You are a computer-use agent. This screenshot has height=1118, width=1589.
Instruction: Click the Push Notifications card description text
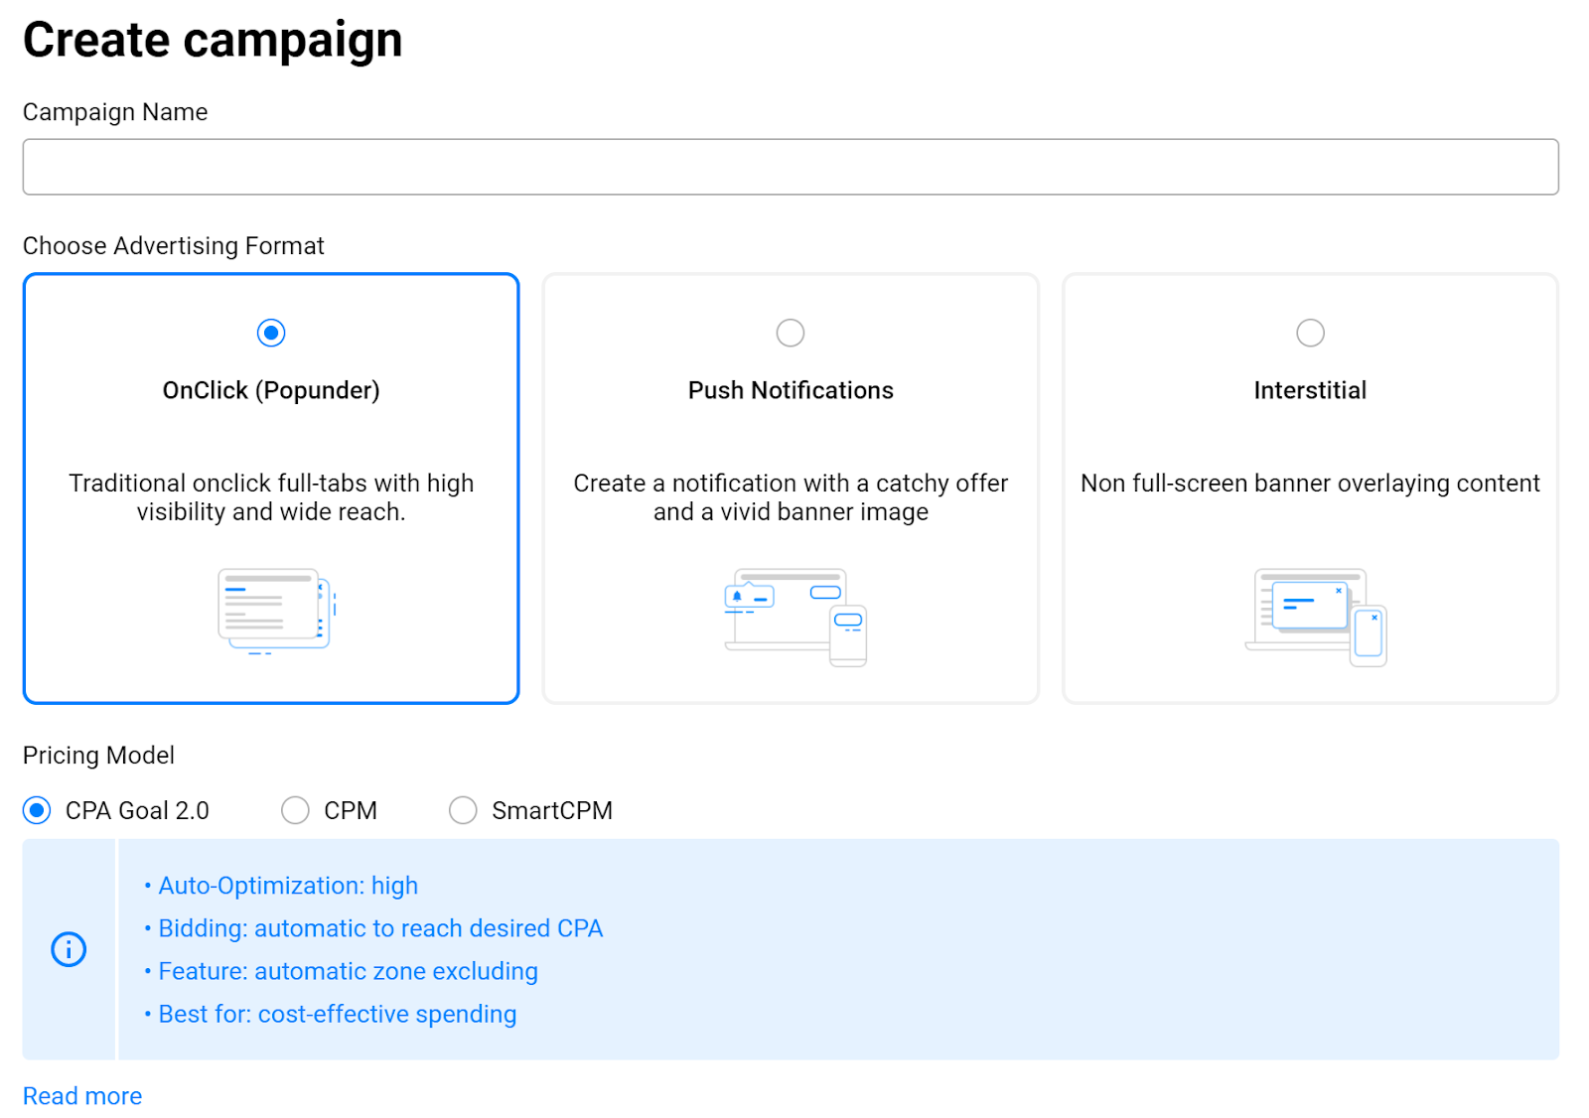tap(791, 497)
